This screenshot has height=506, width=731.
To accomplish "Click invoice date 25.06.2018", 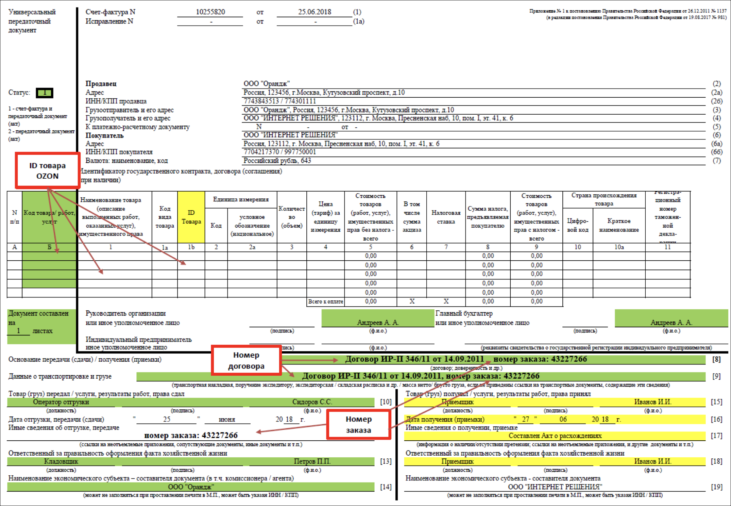I will 314,12.
